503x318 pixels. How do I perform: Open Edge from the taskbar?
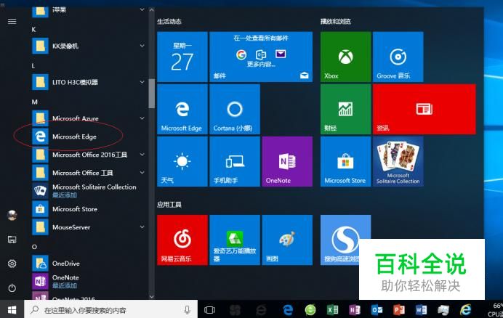point(288,310)
